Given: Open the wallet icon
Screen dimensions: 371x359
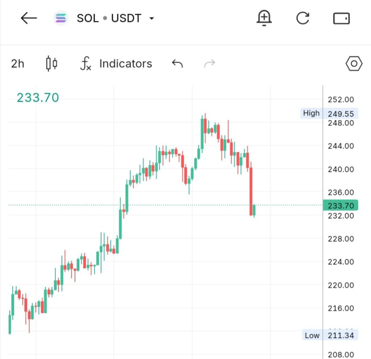Looking at the screenshot, I should [x=341, y=18].
